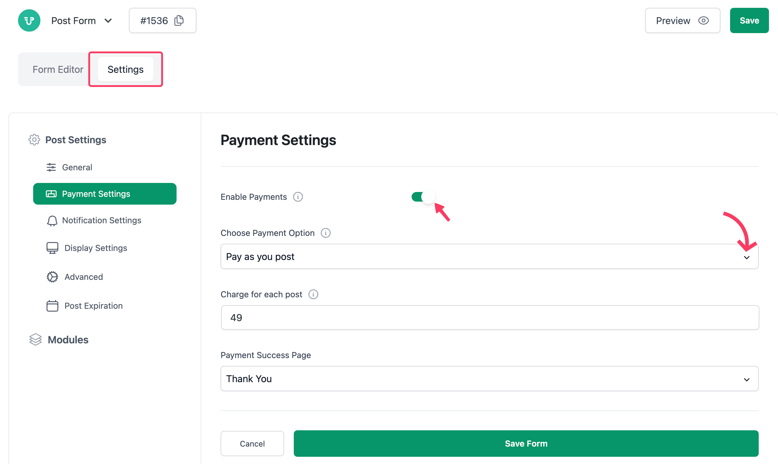
Task: Open the Post Form dropdown chevron
Action: point(108,21)
